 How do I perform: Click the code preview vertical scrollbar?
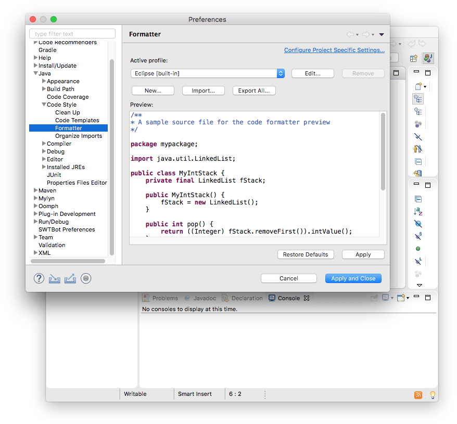pyautogui.click(x=383, y=151)
